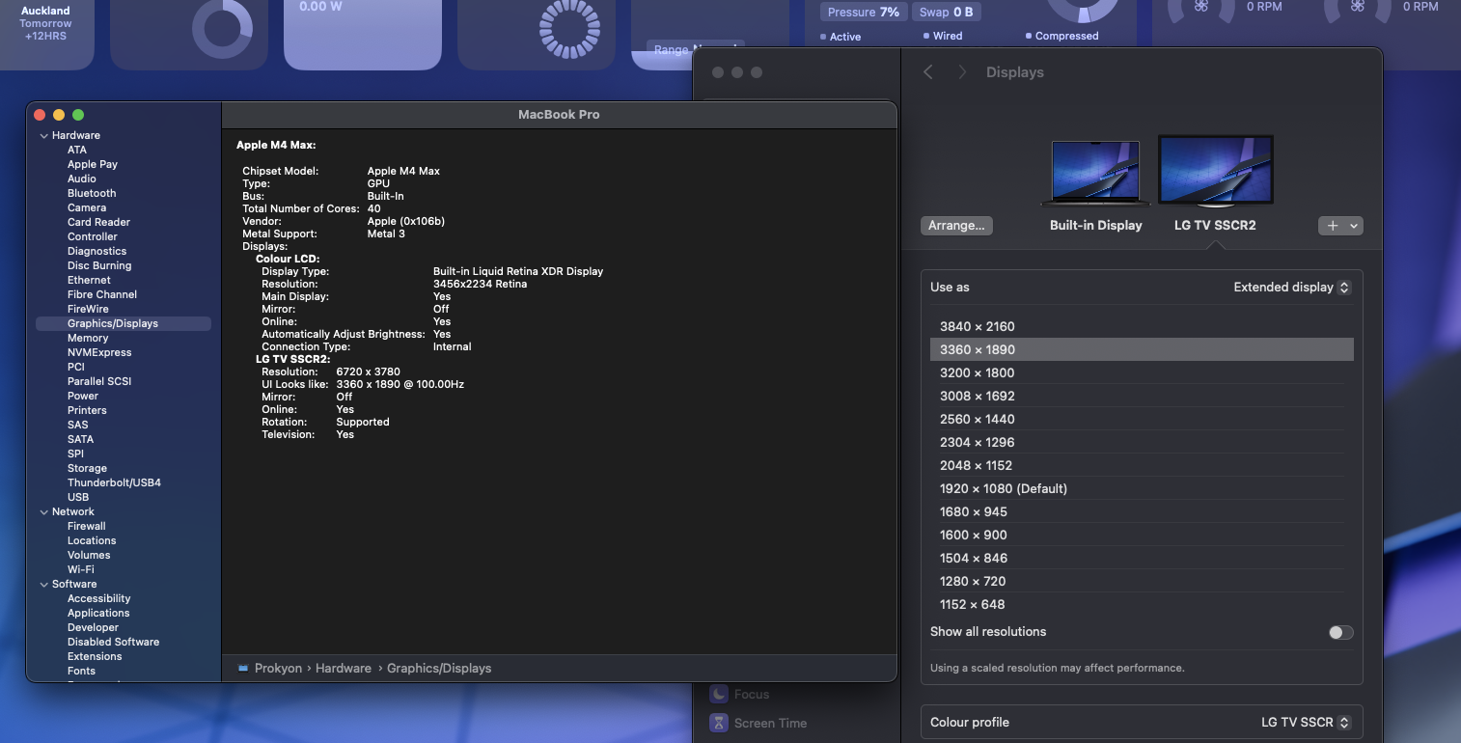Click the Swap 0 B memory badge
The image size is (1461, 743).
coord(946,12)
